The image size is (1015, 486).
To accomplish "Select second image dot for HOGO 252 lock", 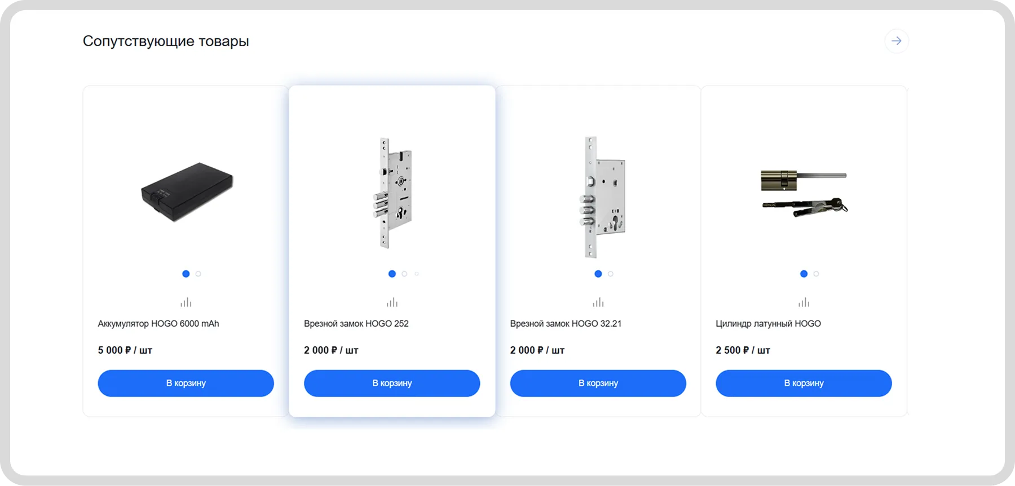I will tap(404, 274).
